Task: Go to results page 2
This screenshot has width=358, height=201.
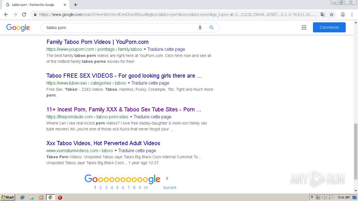Action: point(101,188)
